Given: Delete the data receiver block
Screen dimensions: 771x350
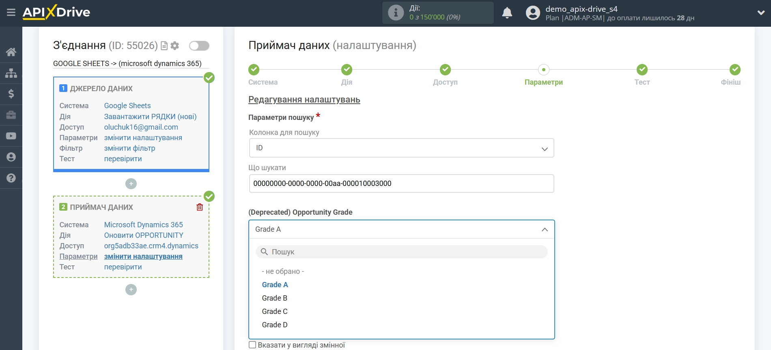Looking at the screenshot, I should pyautogui.click(x=200, y=207).
